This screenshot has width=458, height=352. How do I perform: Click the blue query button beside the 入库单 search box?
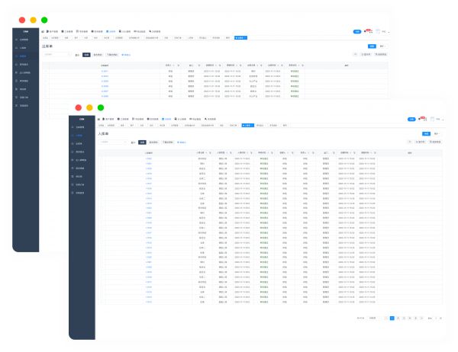pos(143,142)
